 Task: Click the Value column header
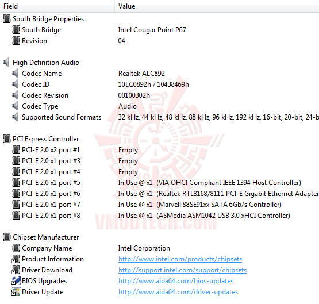(217, 6)
